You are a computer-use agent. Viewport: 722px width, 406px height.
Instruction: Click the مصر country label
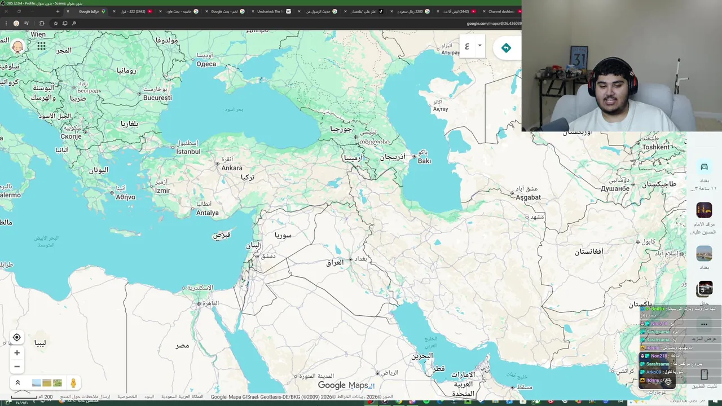click(x=182, y=345)
